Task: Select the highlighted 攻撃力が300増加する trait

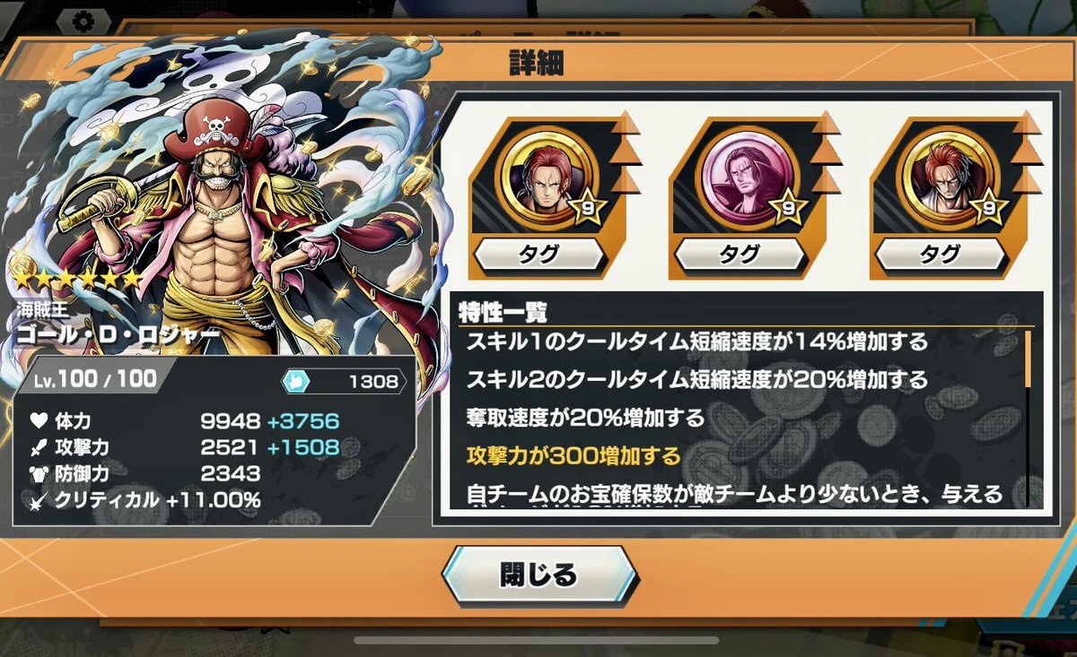Action: (573, 456)
